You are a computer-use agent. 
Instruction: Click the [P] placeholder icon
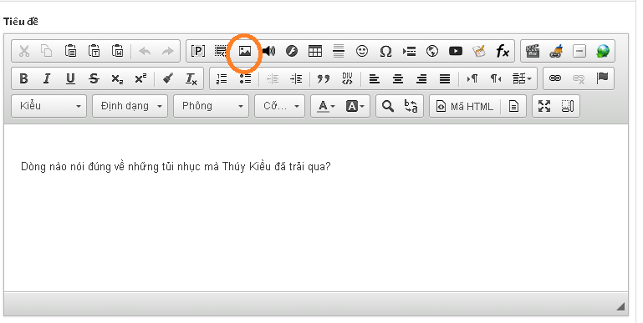pyautogui.click(x=198, y=51)
